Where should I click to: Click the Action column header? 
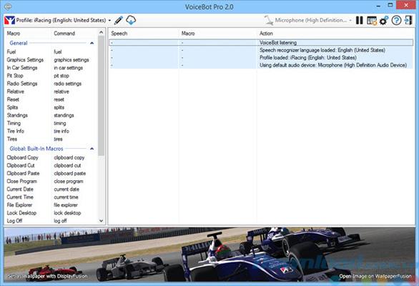click(x=266, y=34)
